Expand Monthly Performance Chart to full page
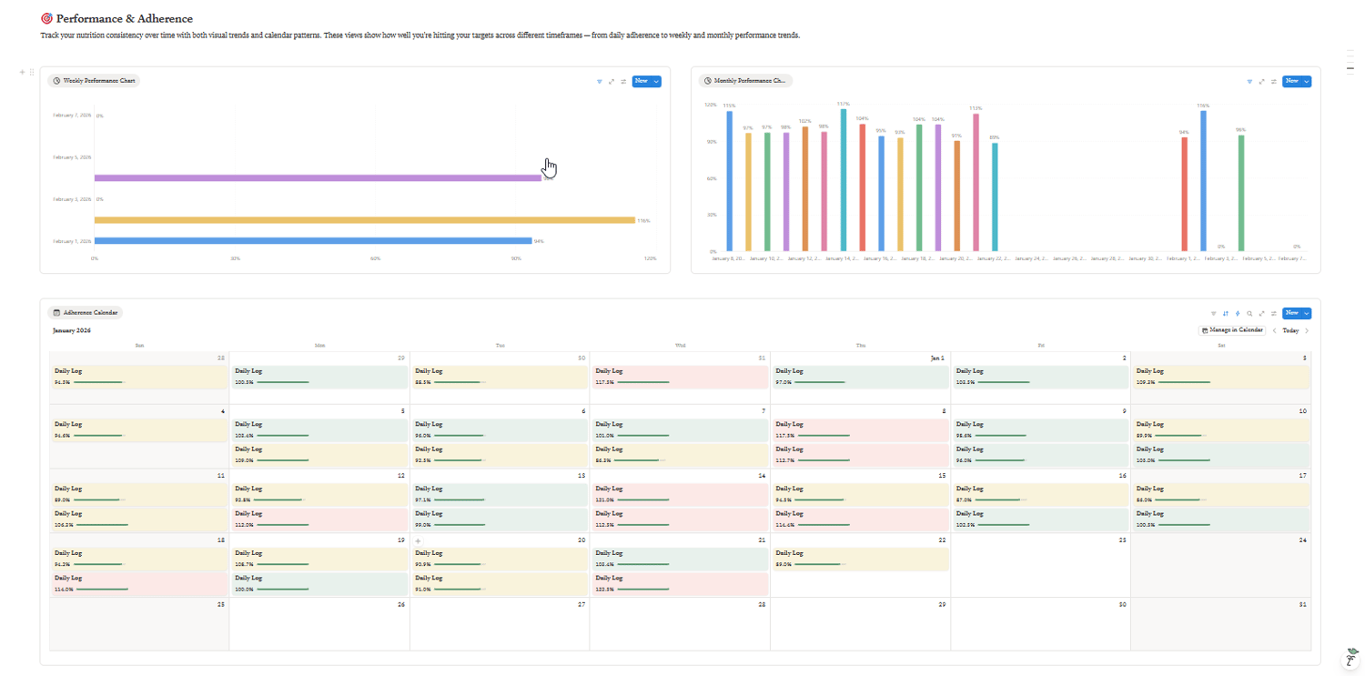This screenshot has width=1365, height=676. click(x=1262, y=82)
